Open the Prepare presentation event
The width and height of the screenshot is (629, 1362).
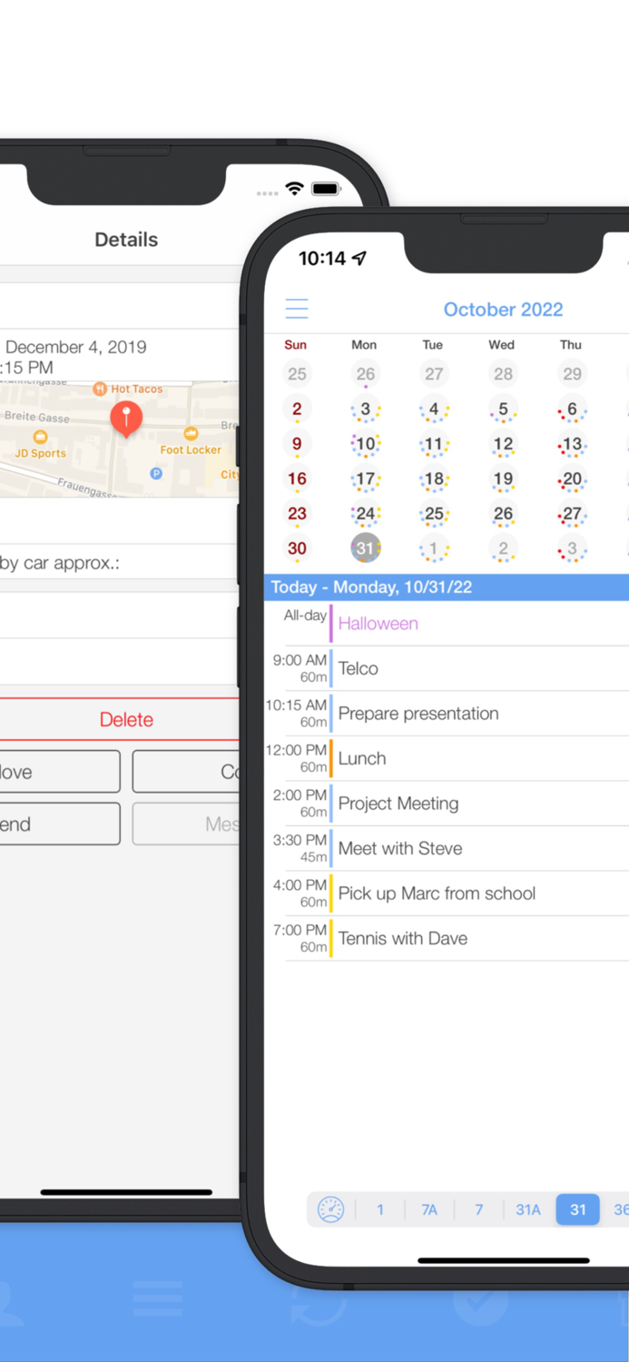point(447,714)
